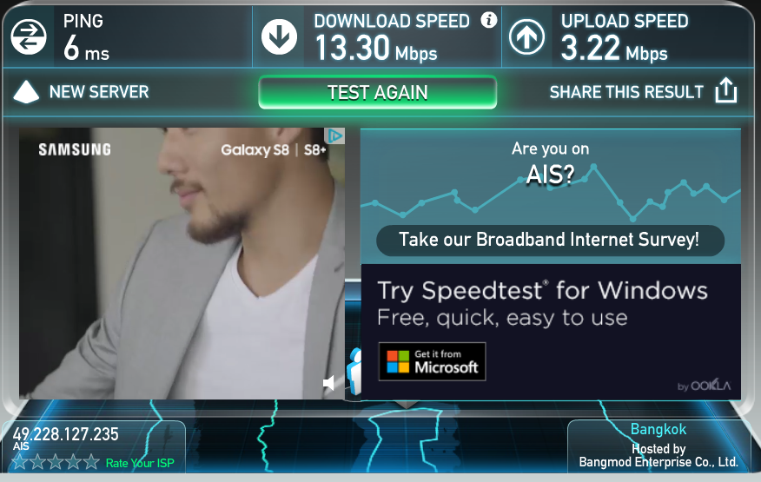761x482 pixels.
Task: Rate ISP with first star
Action: (x=20, y=462)
